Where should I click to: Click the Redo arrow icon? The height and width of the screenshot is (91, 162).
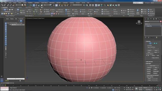tap(5, 5)
